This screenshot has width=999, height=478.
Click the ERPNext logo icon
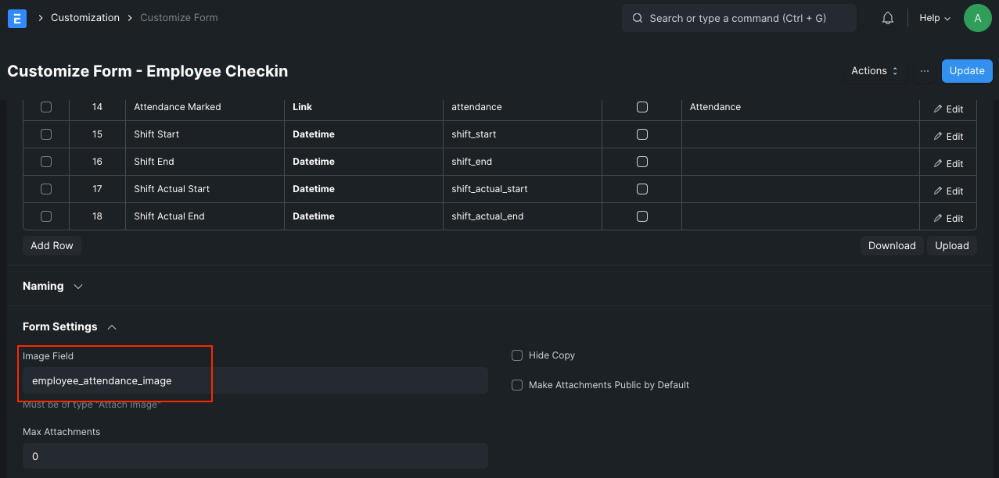[16, 17]
